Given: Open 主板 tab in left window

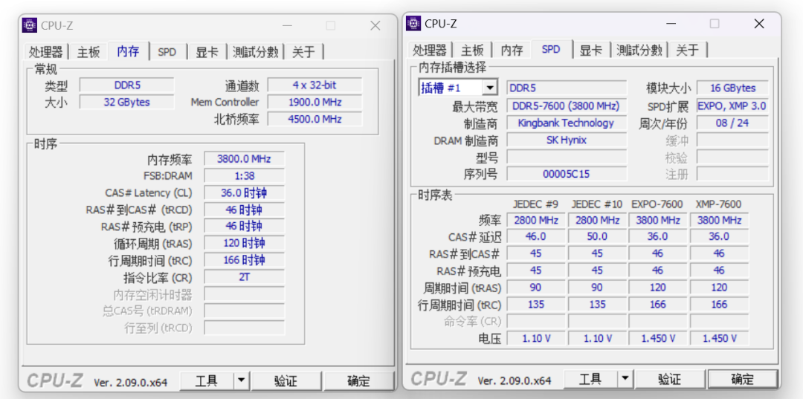Looking at the screenshot, I should pos(88,52).
